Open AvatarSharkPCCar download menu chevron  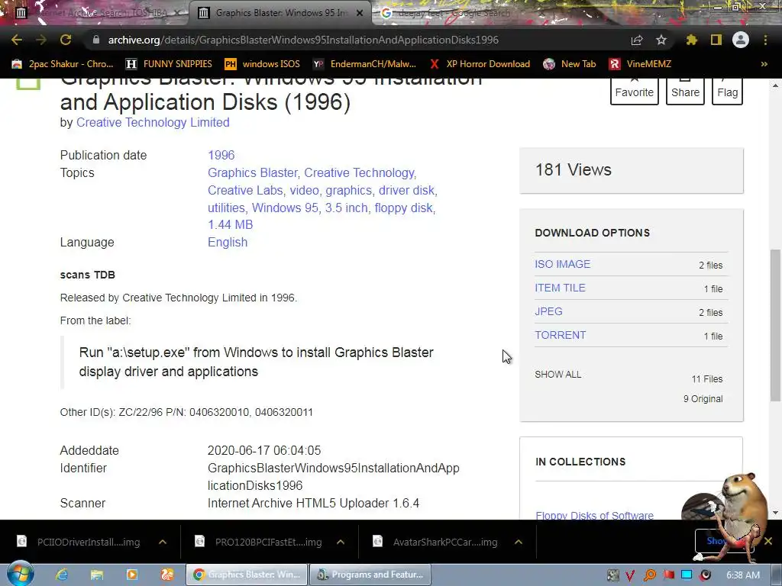[x=519, y=542]
